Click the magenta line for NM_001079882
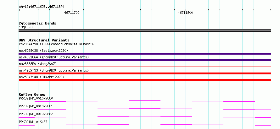This screenshot has width=280, height=129. click(x=145, y=117)
